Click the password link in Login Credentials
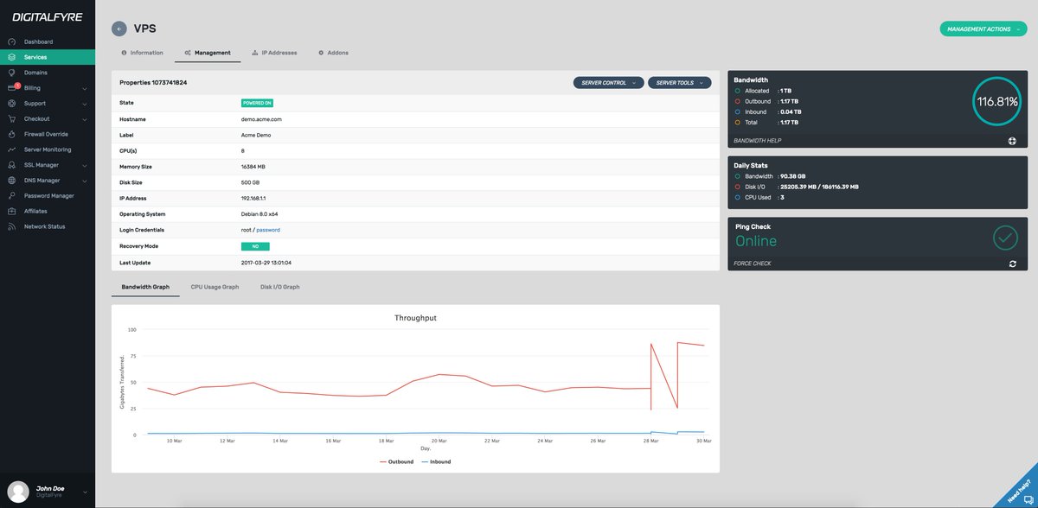 coord(268,230)
